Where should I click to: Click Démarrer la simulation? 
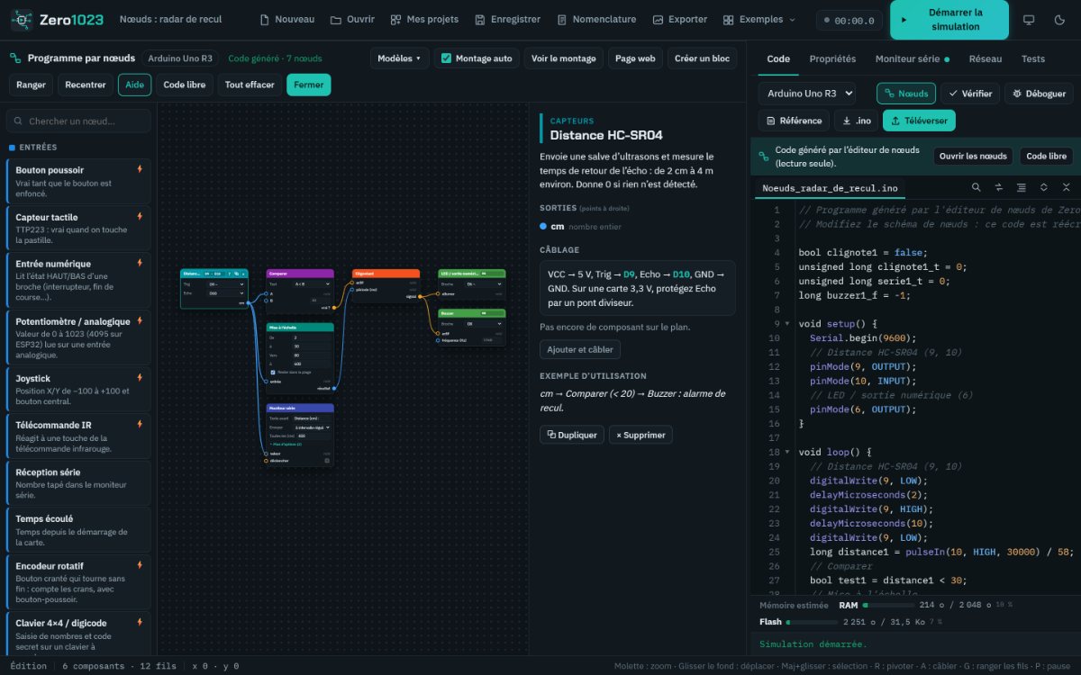[x=949, y=20]
